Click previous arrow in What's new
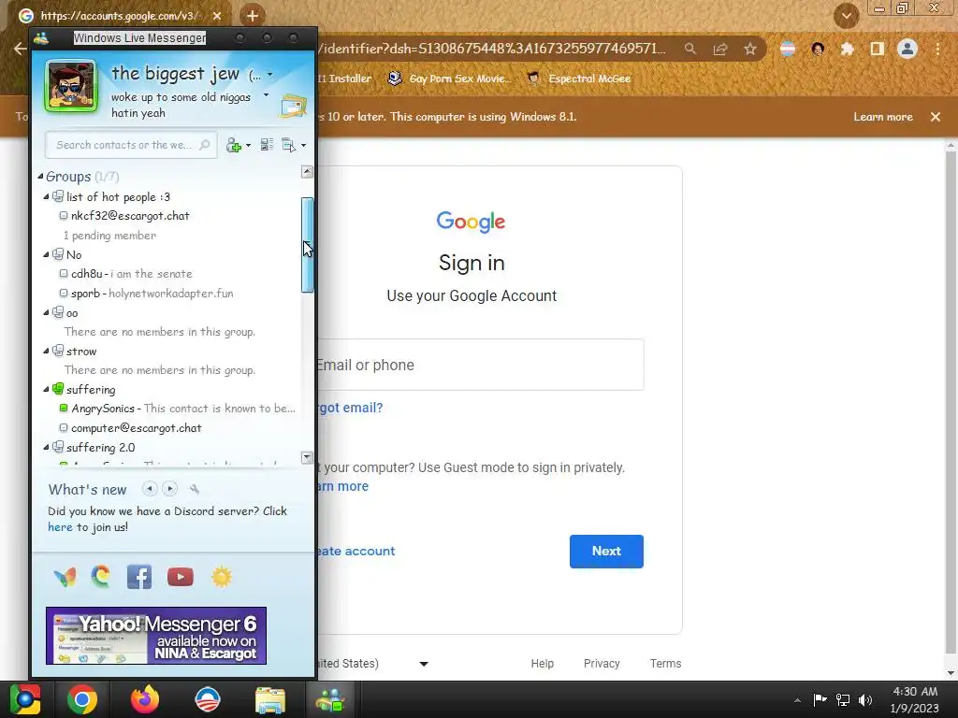Image resolution: width=958 pixels, height=718 pixels. point(150,488)
